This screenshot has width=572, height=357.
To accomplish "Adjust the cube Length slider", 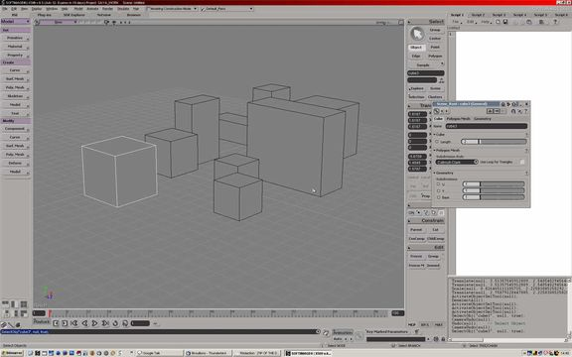I will (494, 142).
